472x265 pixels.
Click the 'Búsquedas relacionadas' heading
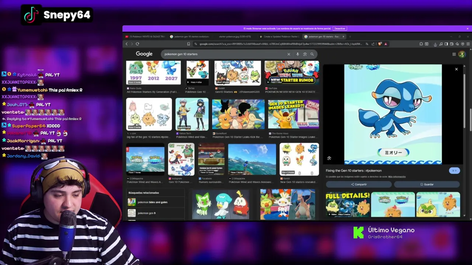click(x=144, y=192)
